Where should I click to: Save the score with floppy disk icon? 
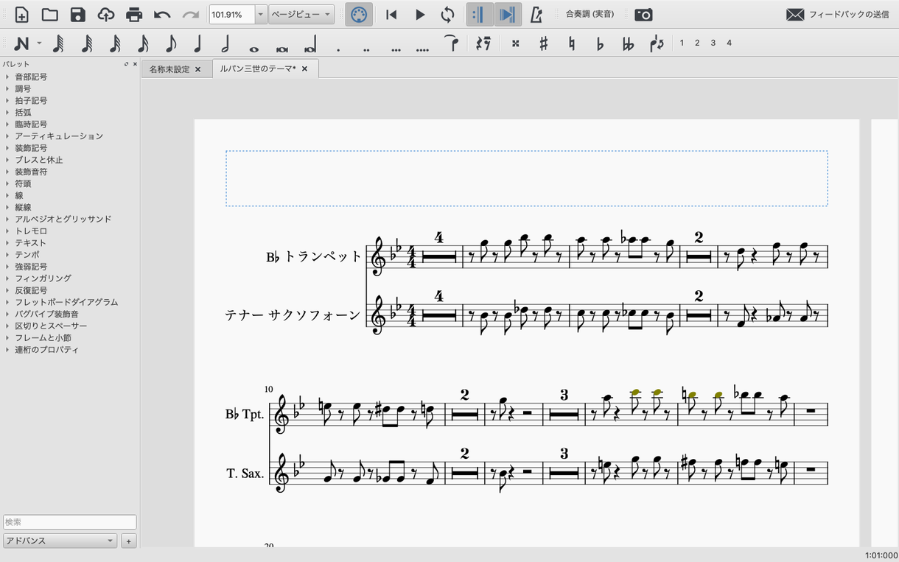click(77, 15)
